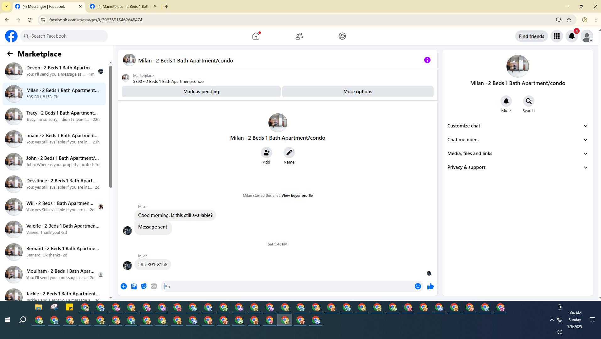Open Chrome tab search dropdown
The image size is (601, 339).
click(6, 6)
